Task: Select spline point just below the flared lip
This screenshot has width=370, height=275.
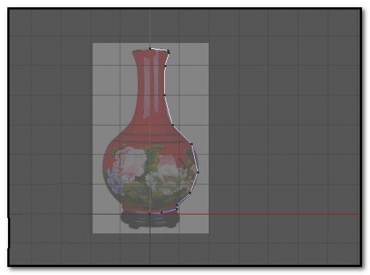Action: click(166, 66)
